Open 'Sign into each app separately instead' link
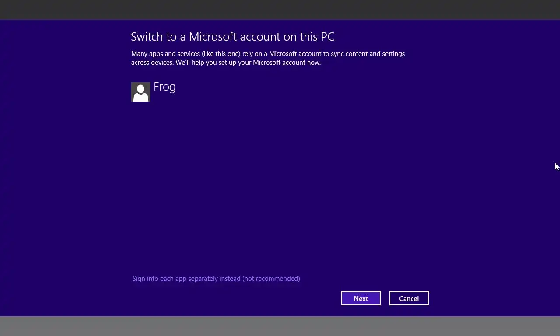 (x=216, y=279)
